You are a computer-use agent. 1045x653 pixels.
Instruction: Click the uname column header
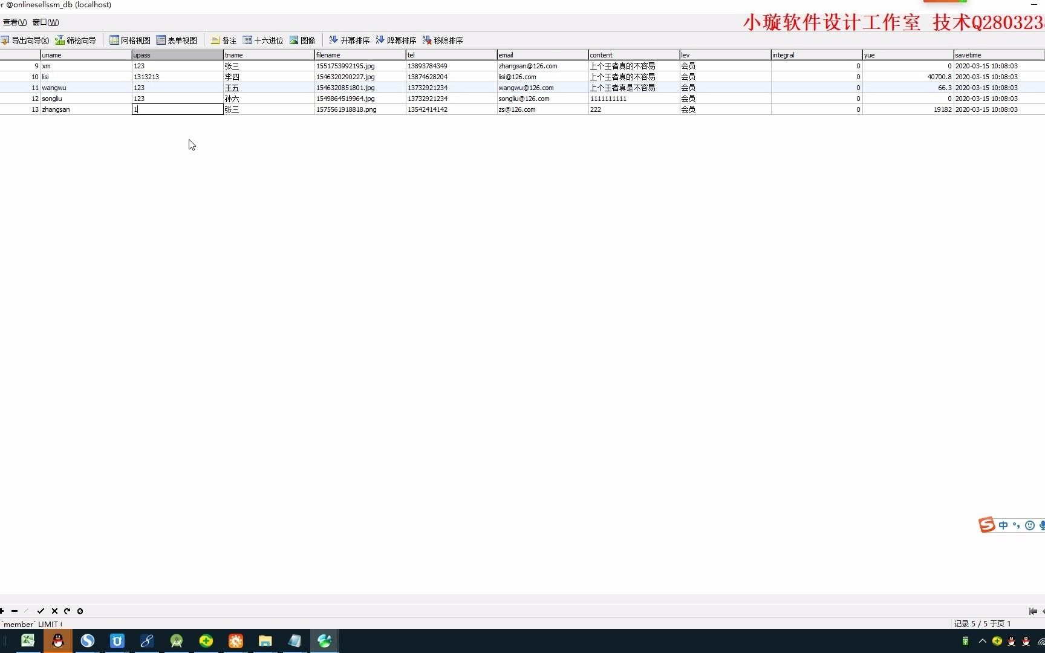coord(86,55)
